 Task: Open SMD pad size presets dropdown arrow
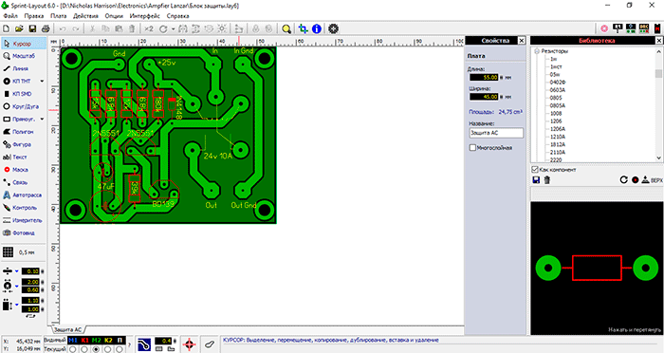tap(17, 305)
